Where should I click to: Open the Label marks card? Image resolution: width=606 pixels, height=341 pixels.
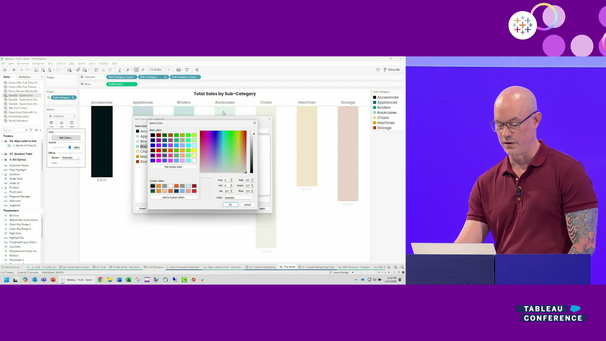point(72,124)
